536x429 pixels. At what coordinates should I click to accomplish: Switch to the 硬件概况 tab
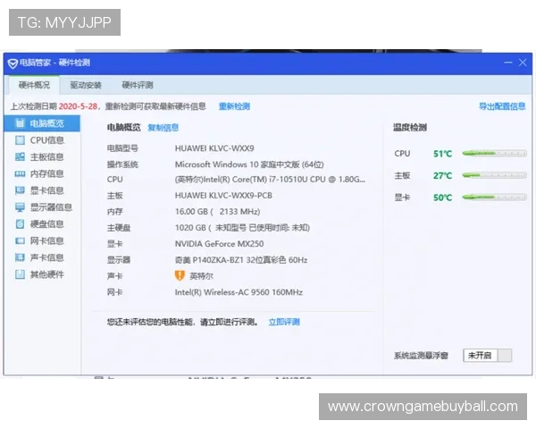coord(34,85)
